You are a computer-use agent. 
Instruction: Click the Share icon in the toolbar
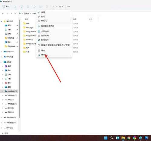[40, 7]
